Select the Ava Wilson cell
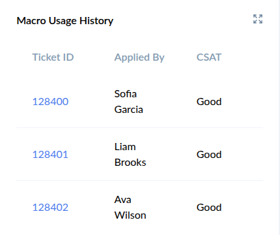280x235 pixels. pyautogui.click(x=130, y=208)
